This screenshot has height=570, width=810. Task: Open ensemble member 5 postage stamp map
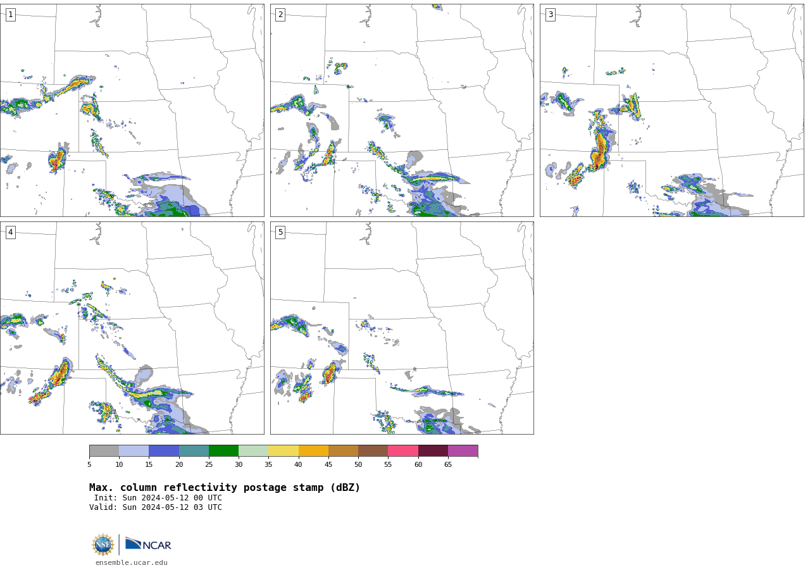coord(402,328)
